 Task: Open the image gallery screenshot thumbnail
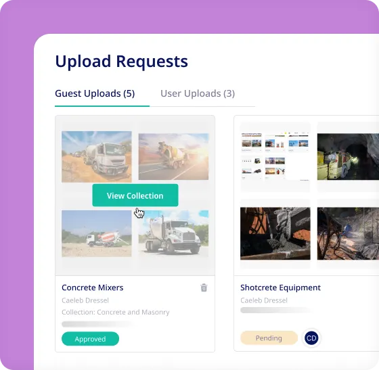(x=275, y=156)
